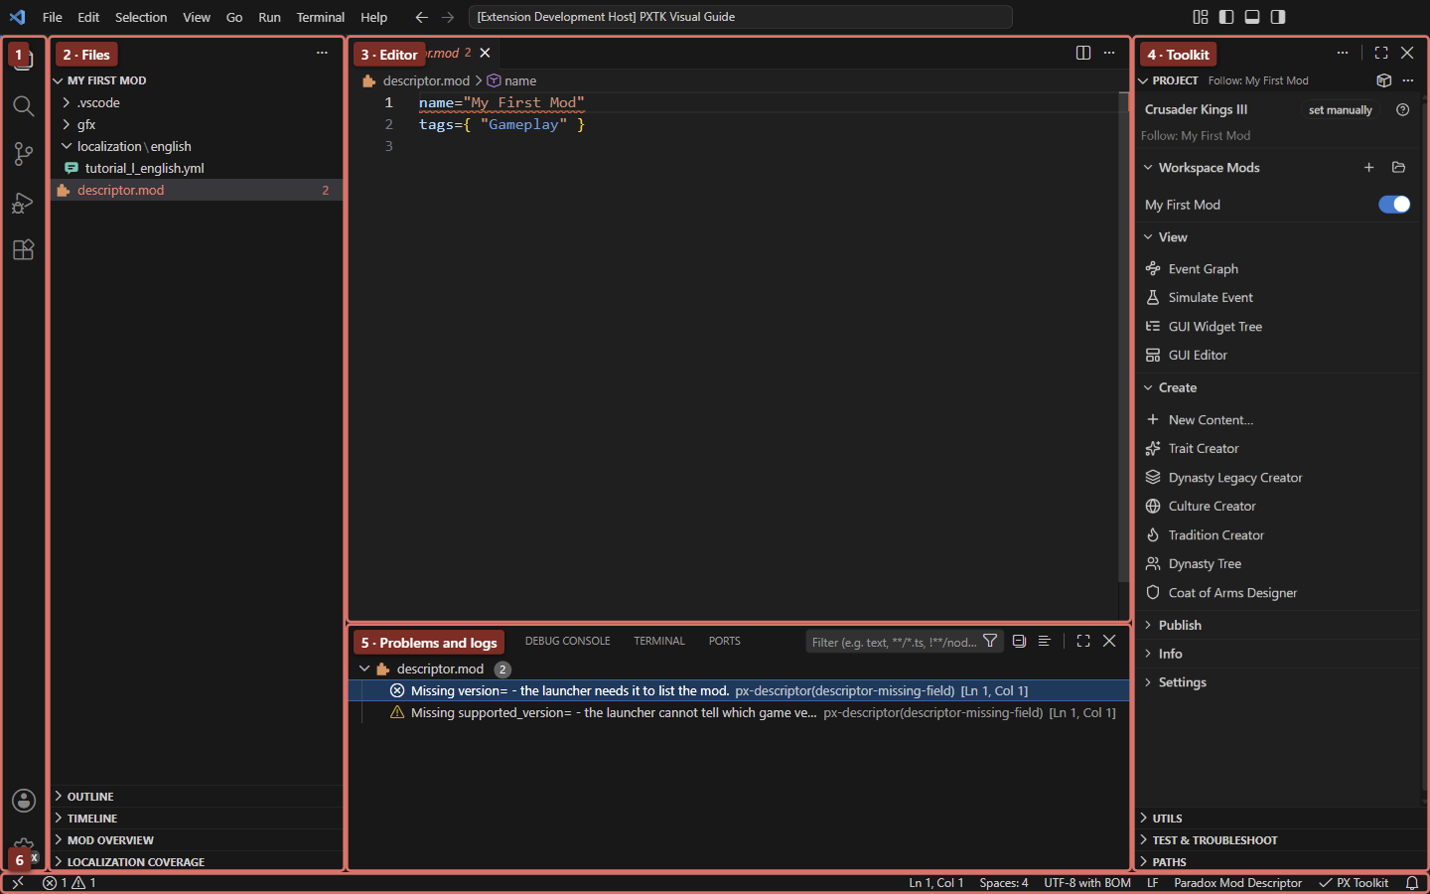1430x894 pixels.
Task: Click the Trait Creator icon
Action: pyautogui.click(x=1153, y=448)
